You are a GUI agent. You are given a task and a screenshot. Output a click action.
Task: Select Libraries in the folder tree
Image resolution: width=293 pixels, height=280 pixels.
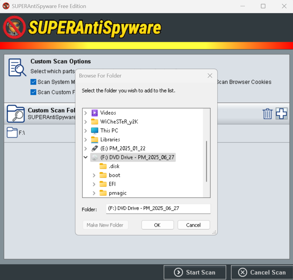110,140
